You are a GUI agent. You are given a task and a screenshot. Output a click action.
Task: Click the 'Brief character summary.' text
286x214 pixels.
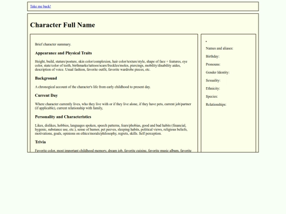click(x=53, y=44)
